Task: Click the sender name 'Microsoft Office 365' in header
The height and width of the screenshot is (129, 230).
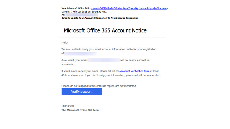Action: 78,9
